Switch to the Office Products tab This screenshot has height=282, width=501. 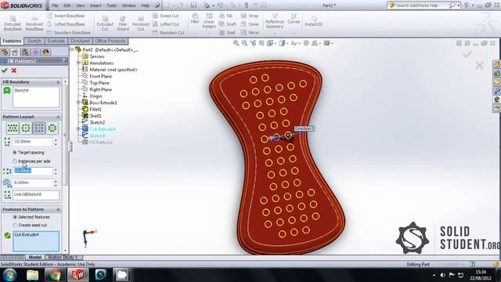tap(110, 41)
